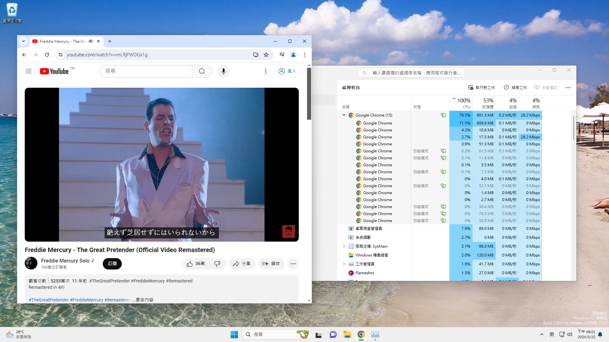Collapse the Google Chrome (15) process group

tap(344, 115)
